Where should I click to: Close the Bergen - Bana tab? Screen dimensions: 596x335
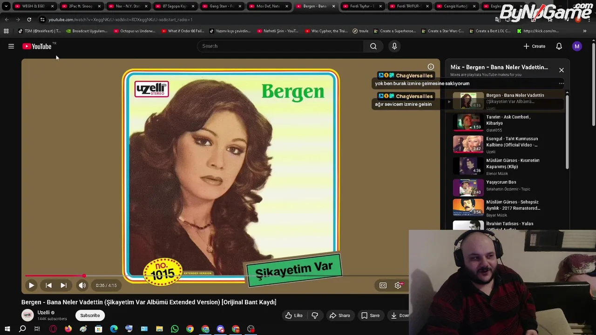click(333, 6)
